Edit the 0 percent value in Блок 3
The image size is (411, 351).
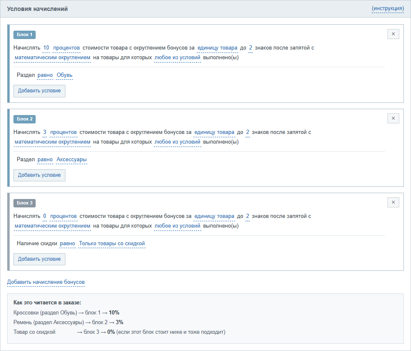click(x=44, y=216)
